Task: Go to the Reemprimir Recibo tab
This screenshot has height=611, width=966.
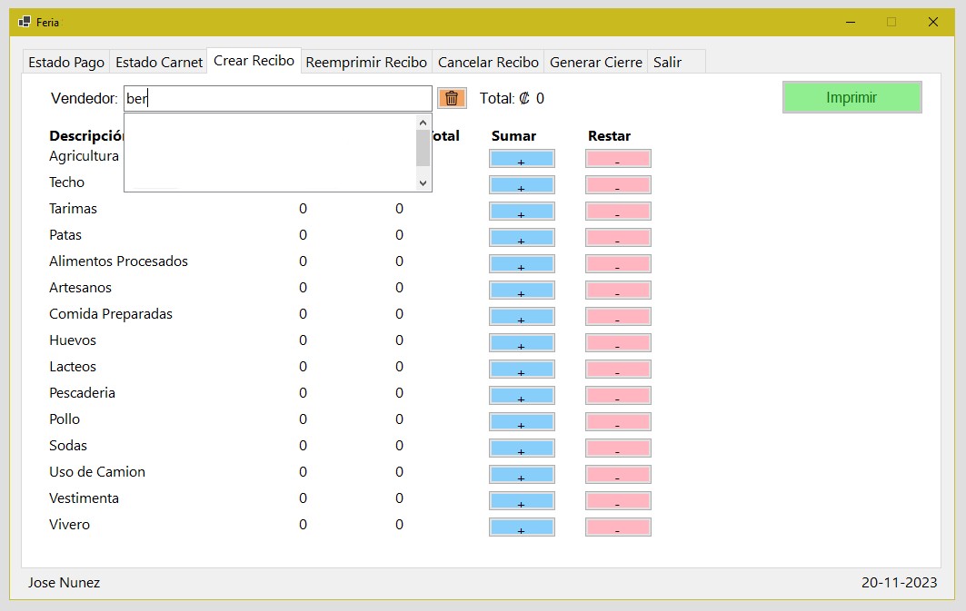Action: 366,62
